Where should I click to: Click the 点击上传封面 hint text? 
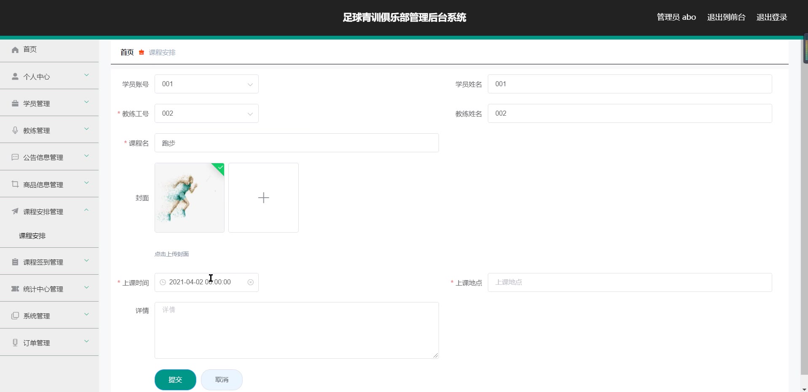point(171,254)
